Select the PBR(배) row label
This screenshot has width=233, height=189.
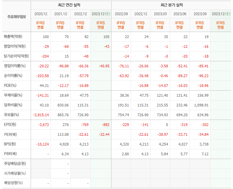(10, 154)
